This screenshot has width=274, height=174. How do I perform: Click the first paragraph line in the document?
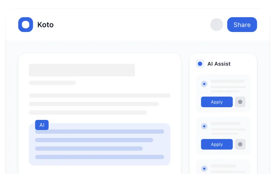click(x=99, y=96)
